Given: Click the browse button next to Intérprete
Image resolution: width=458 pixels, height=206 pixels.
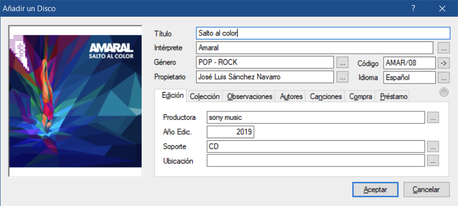Looking at the screenshot, I should 443,48.
